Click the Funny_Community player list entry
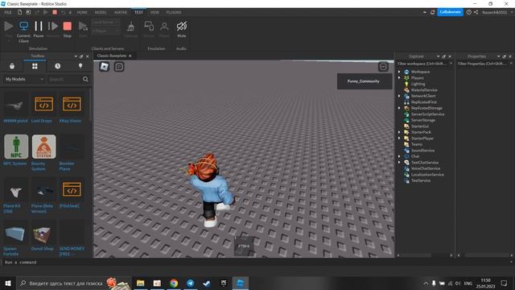This screenshot has width=515, height=290. (x=365, y=81)
